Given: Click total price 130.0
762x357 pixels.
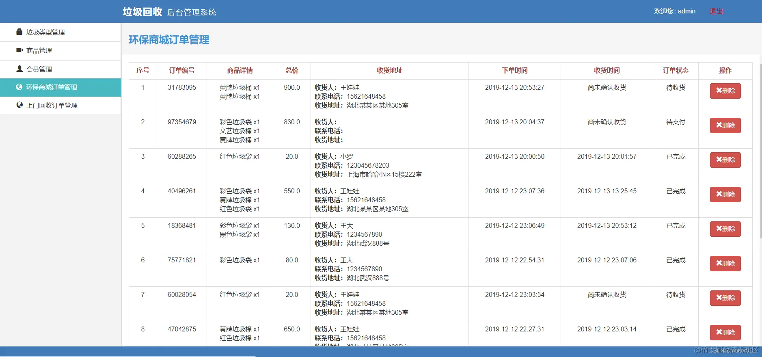Looking at the screenshot, I should (292, 226).
